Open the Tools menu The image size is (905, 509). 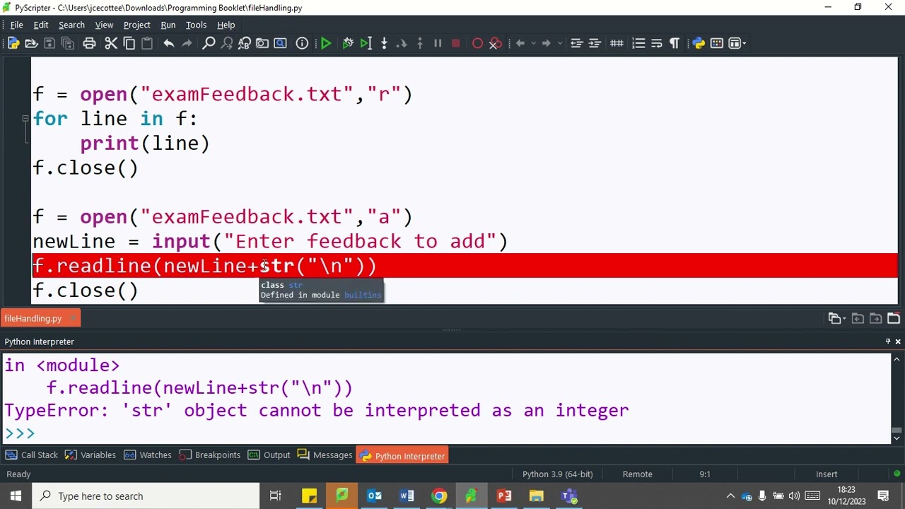point(196,25)
